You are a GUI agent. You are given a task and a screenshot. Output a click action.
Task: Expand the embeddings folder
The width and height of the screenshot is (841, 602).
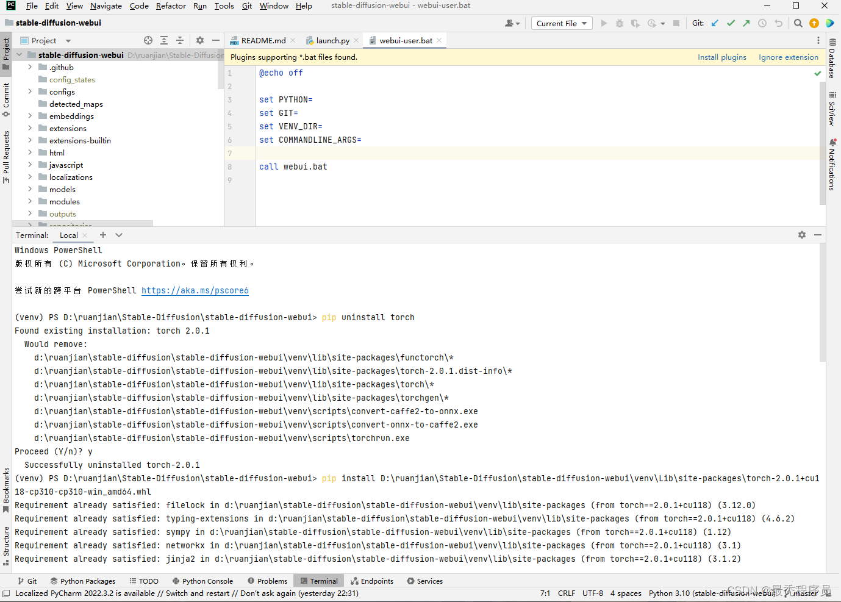pyautogui.click(x=30, y=116)
